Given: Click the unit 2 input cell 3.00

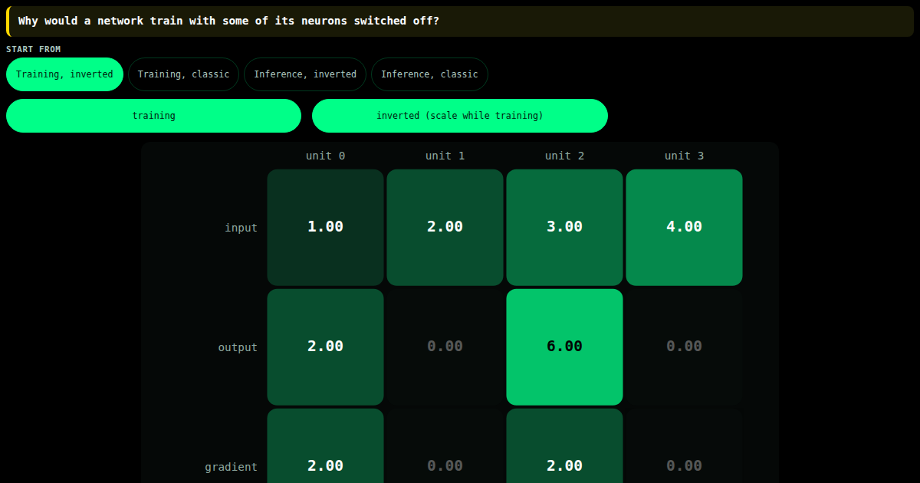Looking at the screenshot, I should tap(564, 228).
